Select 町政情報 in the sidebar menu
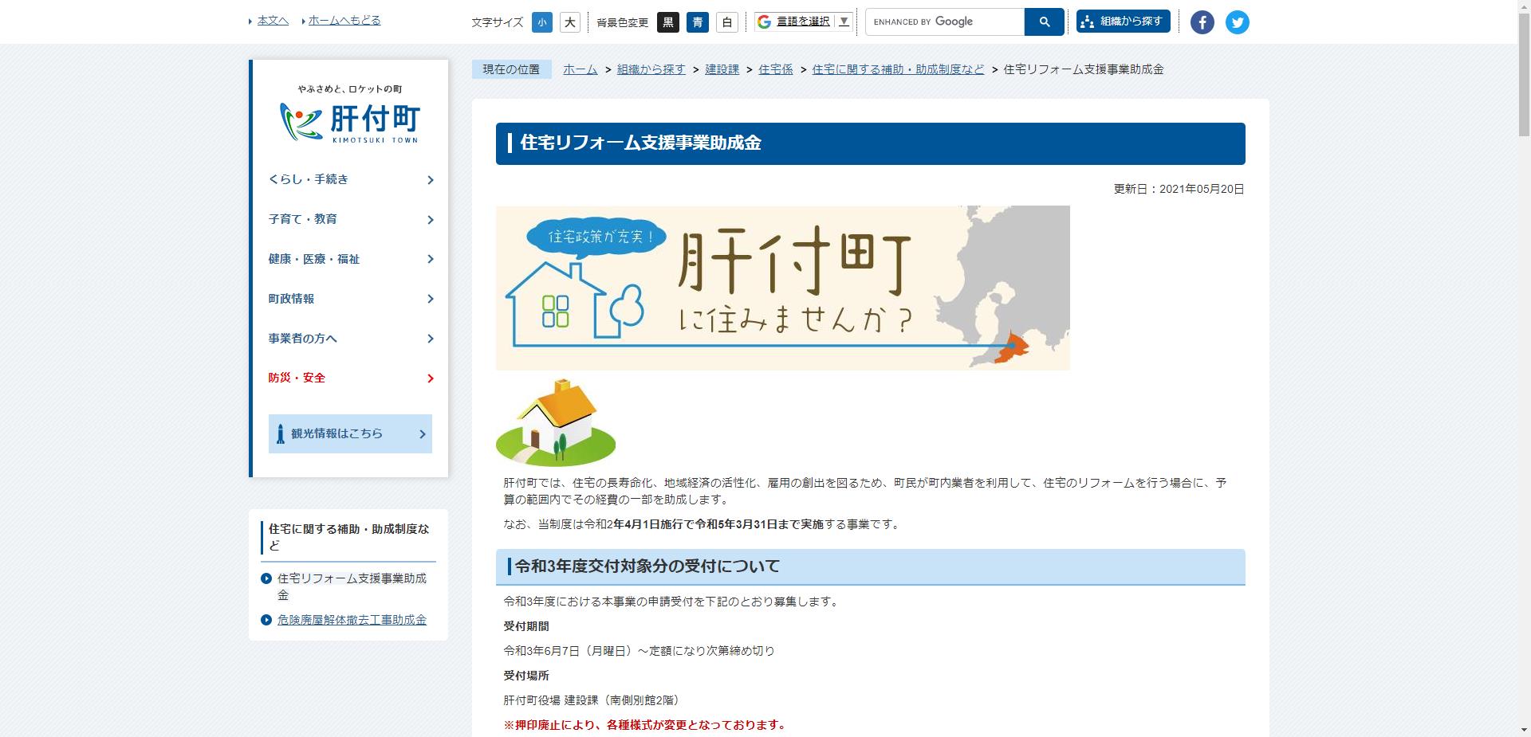Viewport: 1531px width, 737px height. (x=292, y=299)
